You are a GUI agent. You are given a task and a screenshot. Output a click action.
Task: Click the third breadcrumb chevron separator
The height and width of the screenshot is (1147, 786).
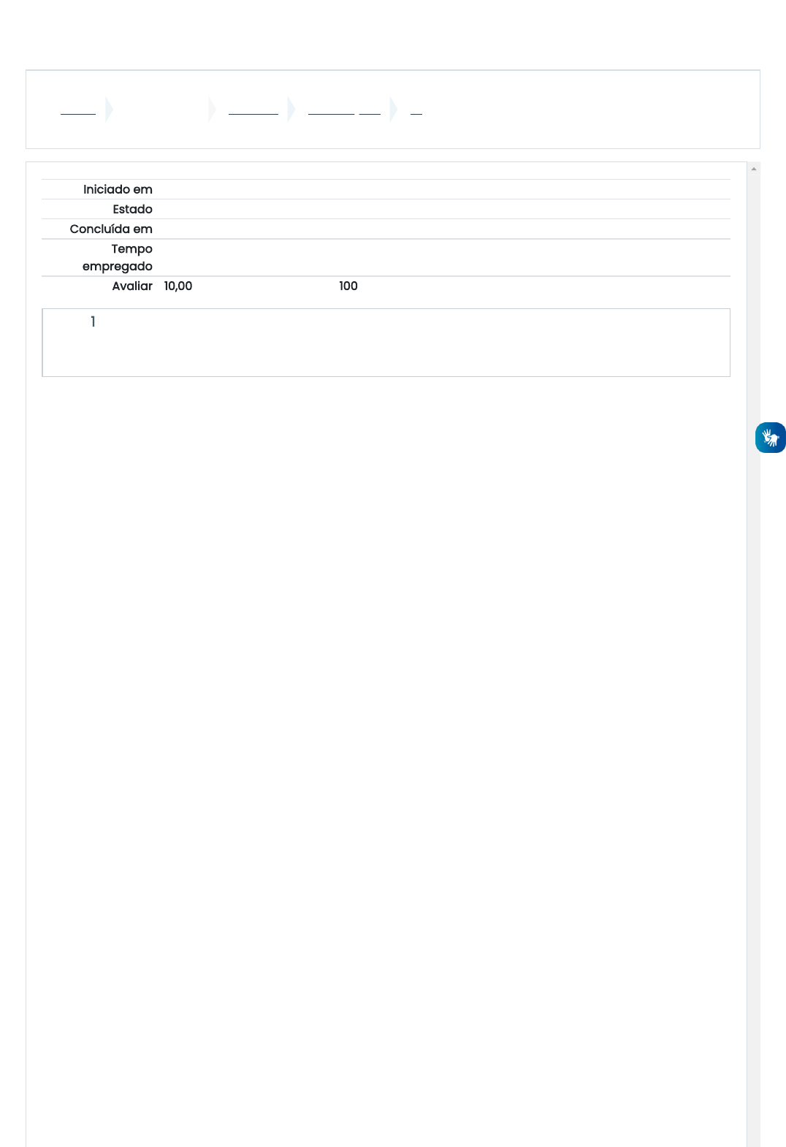[291, 110]
